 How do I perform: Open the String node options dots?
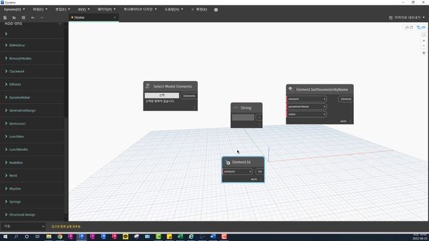tap(259, 125)
